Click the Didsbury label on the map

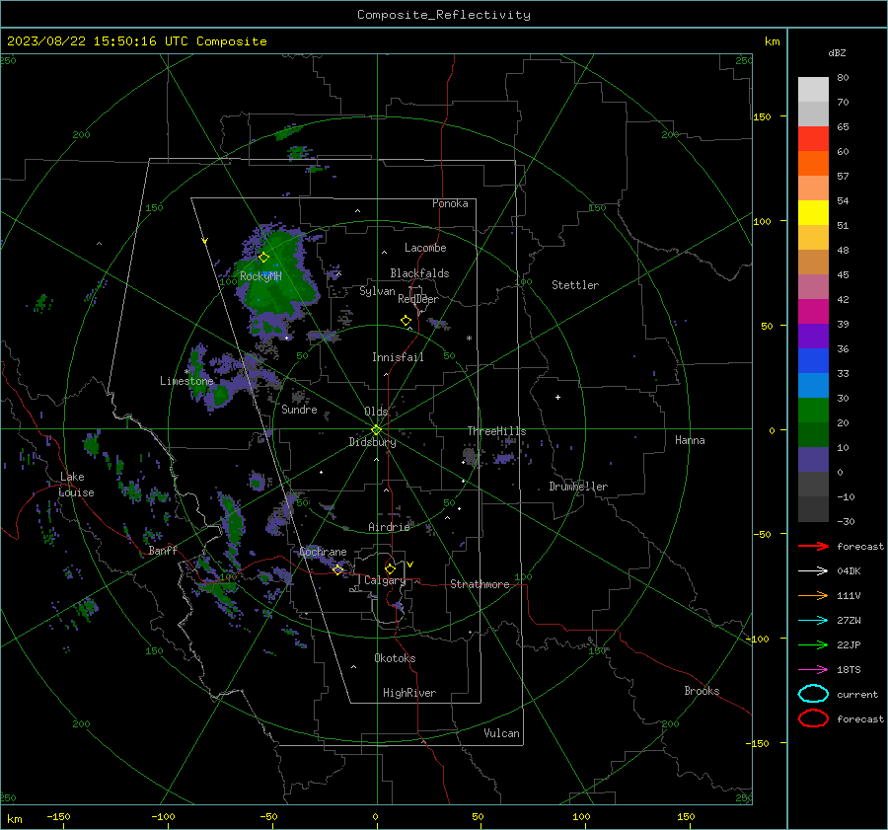click(373, 442)
